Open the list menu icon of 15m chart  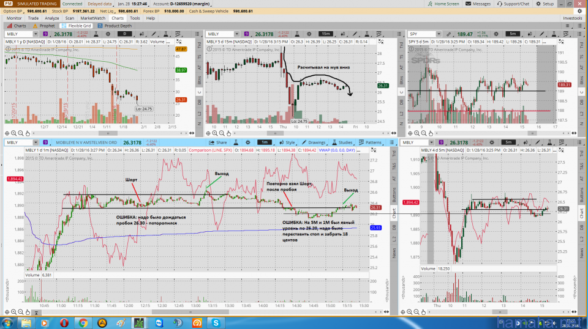tap(399, 34)
